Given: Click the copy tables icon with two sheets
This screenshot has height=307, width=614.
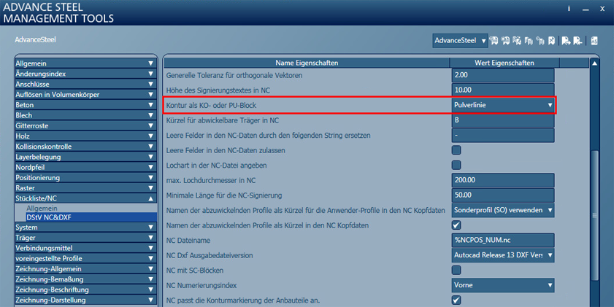Looking at the screenshot, I should [529, 41].
